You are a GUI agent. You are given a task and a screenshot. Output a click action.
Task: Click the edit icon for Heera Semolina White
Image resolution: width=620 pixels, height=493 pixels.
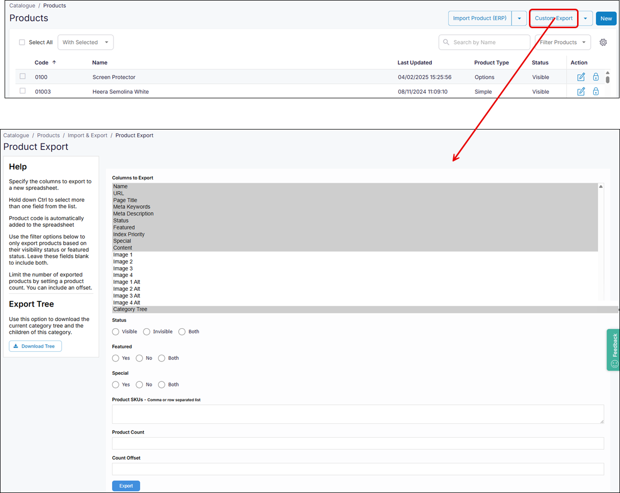click(x=581, y=92)
